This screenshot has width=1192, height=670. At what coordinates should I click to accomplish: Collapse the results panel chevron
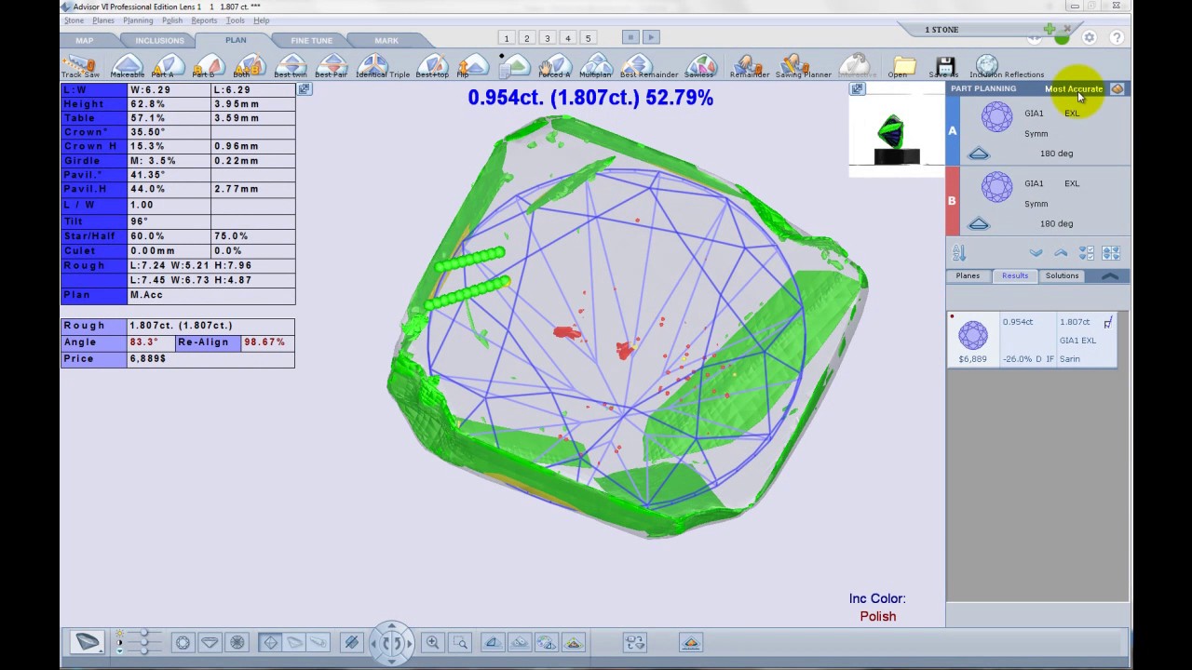point(1110,276)
